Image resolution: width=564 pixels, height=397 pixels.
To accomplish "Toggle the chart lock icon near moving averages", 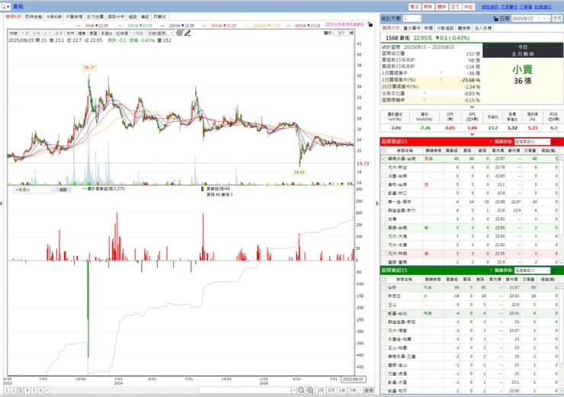I will [x=370, y=24].
